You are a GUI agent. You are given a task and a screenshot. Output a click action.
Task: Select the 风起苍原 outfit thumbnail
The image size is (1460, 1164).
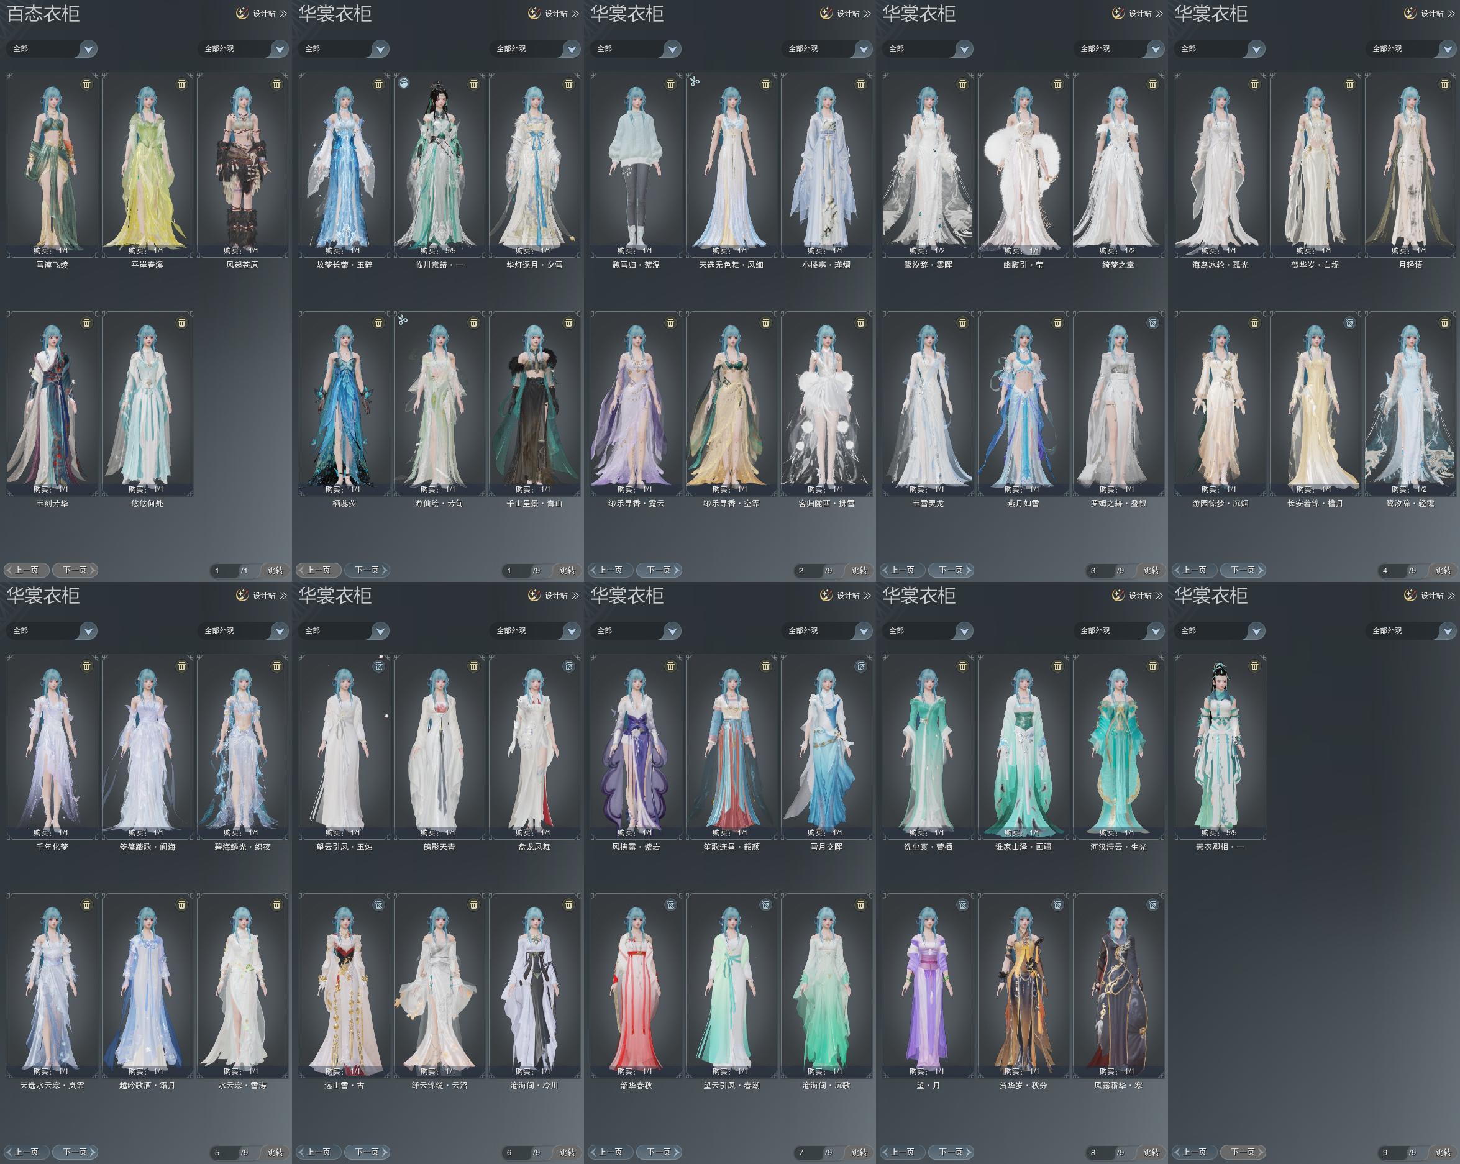(242, 166)
